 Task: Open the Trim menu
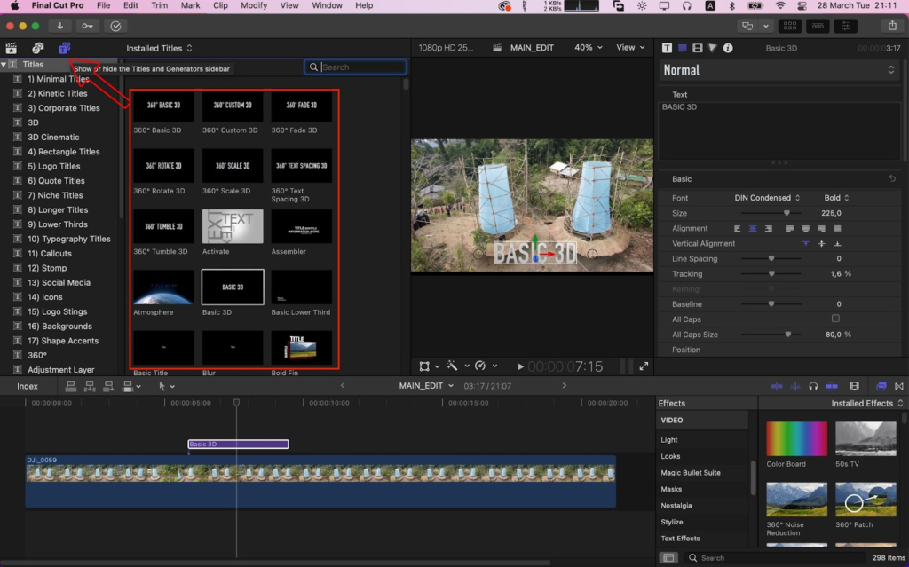(x=159, y=5)
